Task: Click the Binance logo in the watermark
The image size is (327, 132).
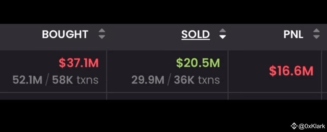Action: [294, 126]
